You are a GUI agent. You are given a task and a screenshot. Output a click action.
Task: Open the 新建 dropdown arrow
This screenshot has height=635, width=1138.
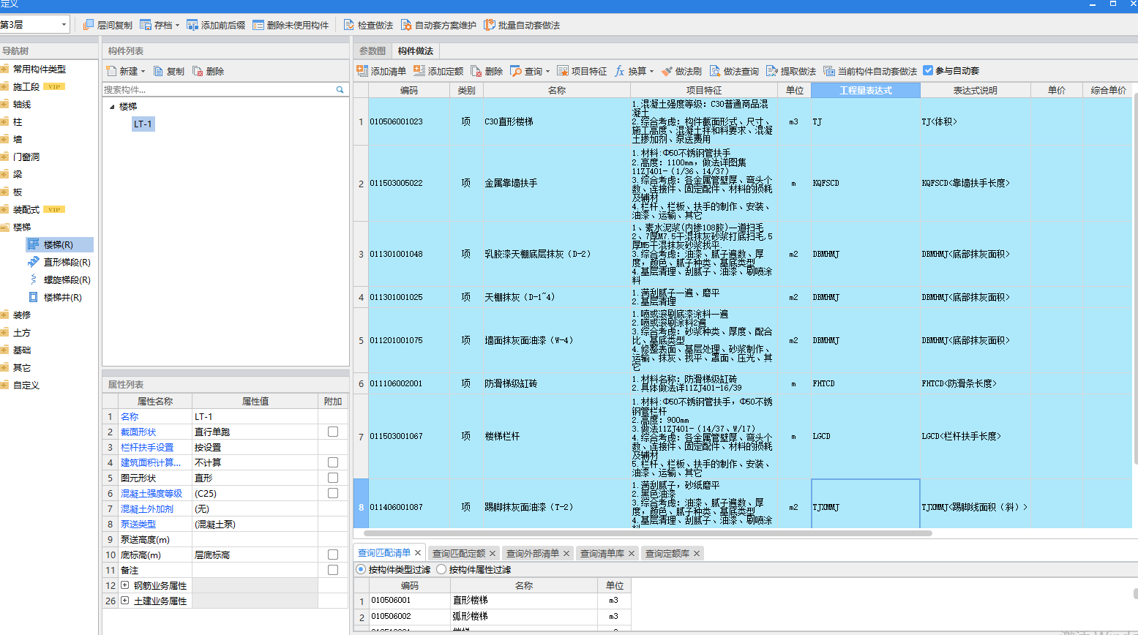click(x=143, y=72)
